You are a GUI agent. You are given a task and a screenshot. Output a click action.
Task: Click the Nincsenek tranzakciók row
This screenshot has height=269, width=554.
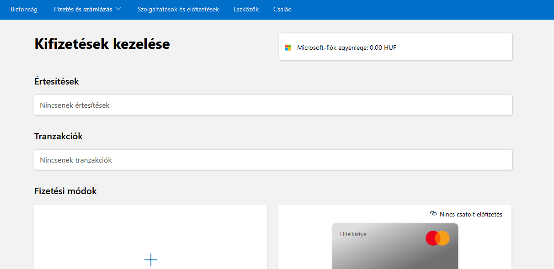[273, 160]
